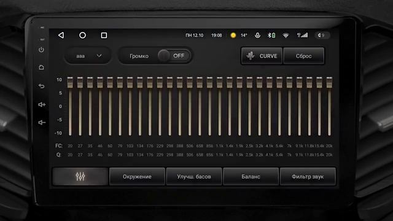Click the 2.5k band slider
Screen dimensions: 393x221
[x=249, y=106]
